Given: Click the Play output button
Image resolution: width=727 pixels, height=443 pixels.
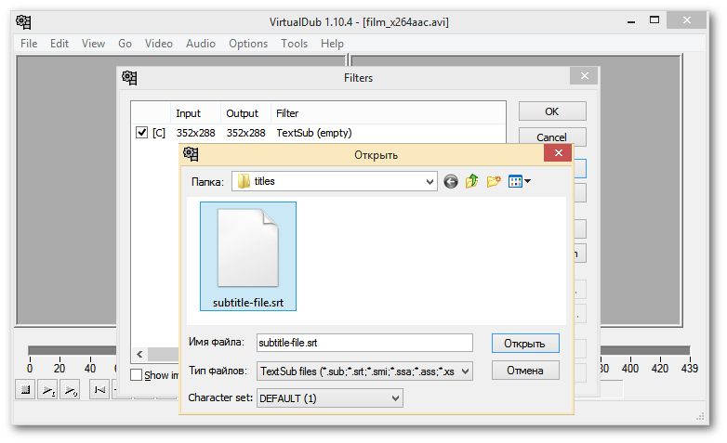Looking at the screenshot, I should pos(71,390).
